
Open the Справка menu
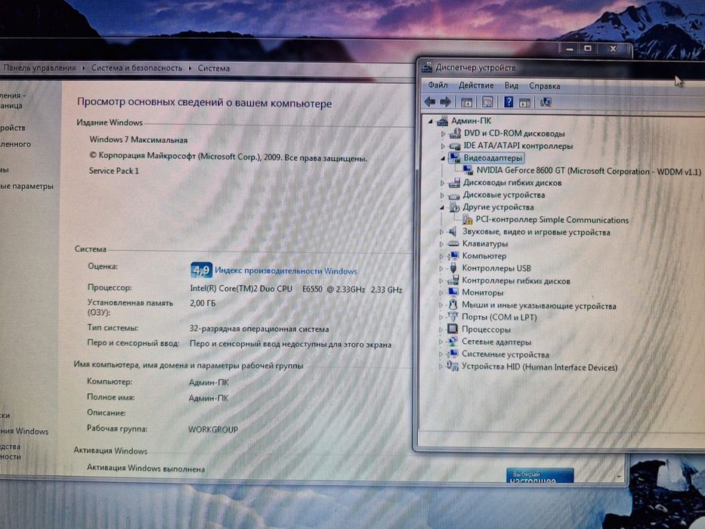click(545, 86)
